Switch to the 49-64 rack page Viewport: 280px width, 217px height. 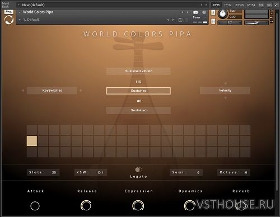[251, 5]
